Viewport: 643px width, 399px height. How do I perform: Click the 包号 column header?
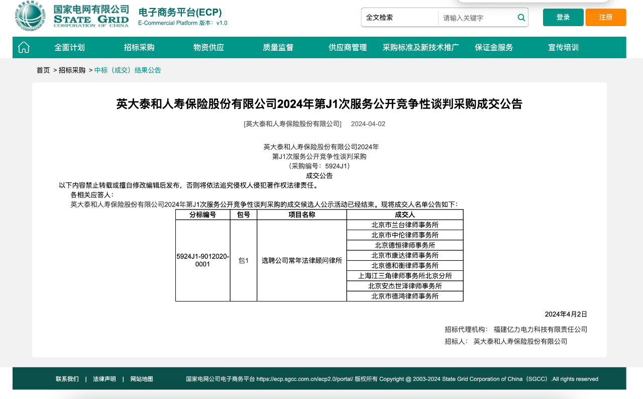tap(244, 215)
